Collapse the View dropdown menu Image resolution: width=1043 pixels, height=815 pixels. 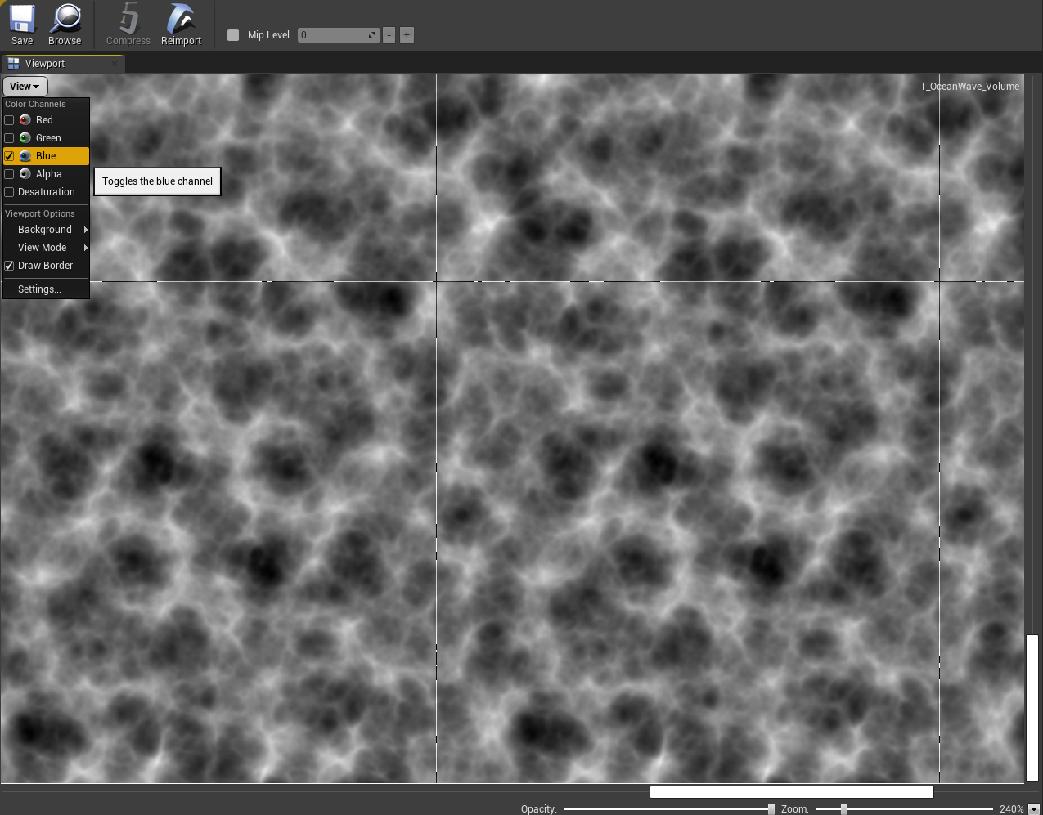tap(25, 86)
